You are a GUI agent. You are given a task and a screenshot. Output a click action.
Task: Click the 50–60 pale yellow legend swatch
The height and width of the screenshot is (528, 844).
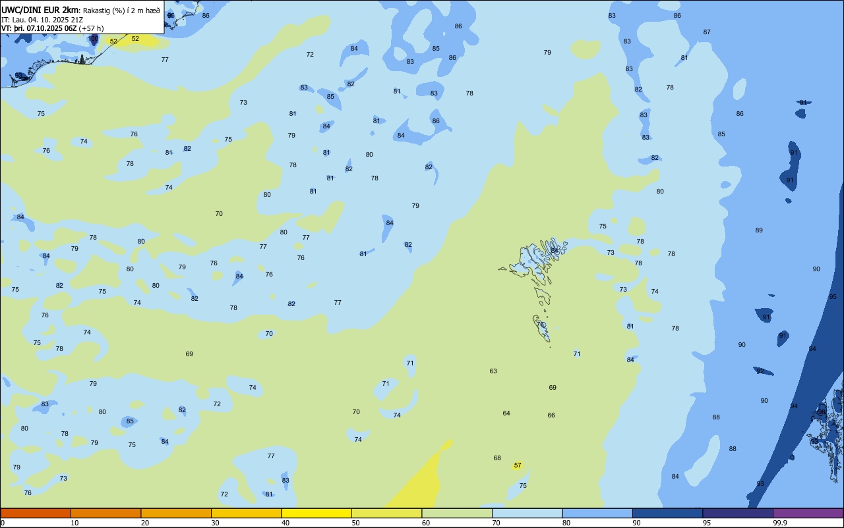[386, 513]
